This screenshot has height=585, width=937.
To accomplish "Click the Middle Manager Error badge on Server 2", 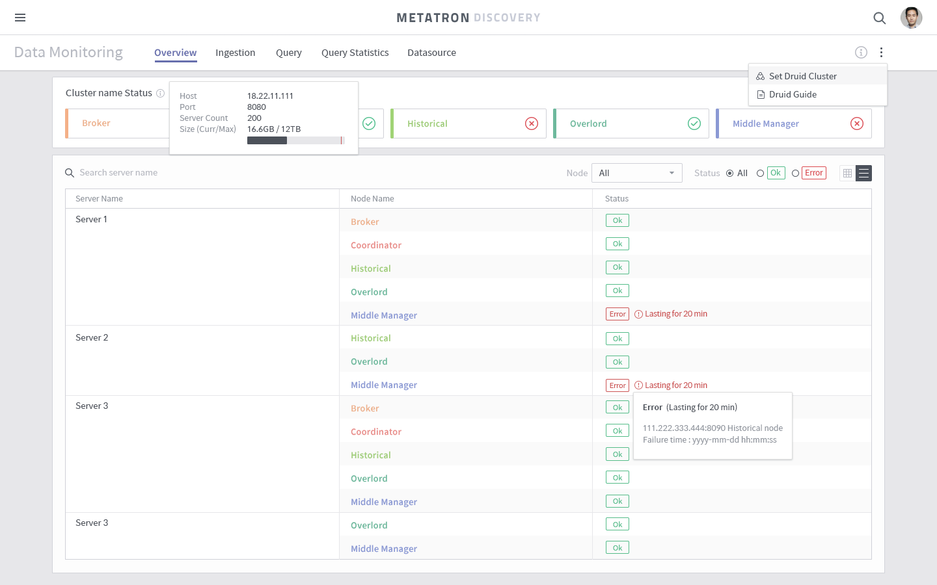I will [617, 385].
